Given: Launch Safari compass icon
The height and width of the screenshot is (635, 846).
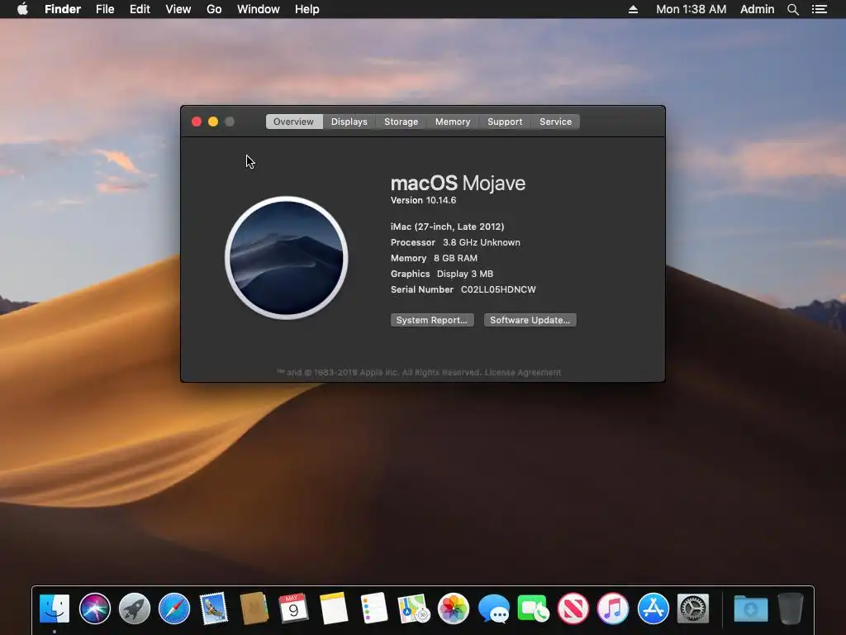Looking at the screenshot, I should point(174,609).
